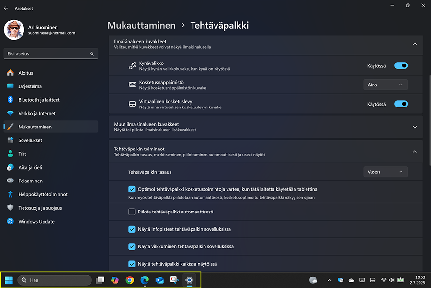The image size is (431, 288).
Task: Show hidden system tray icons chevron
Action: (329, 280)
